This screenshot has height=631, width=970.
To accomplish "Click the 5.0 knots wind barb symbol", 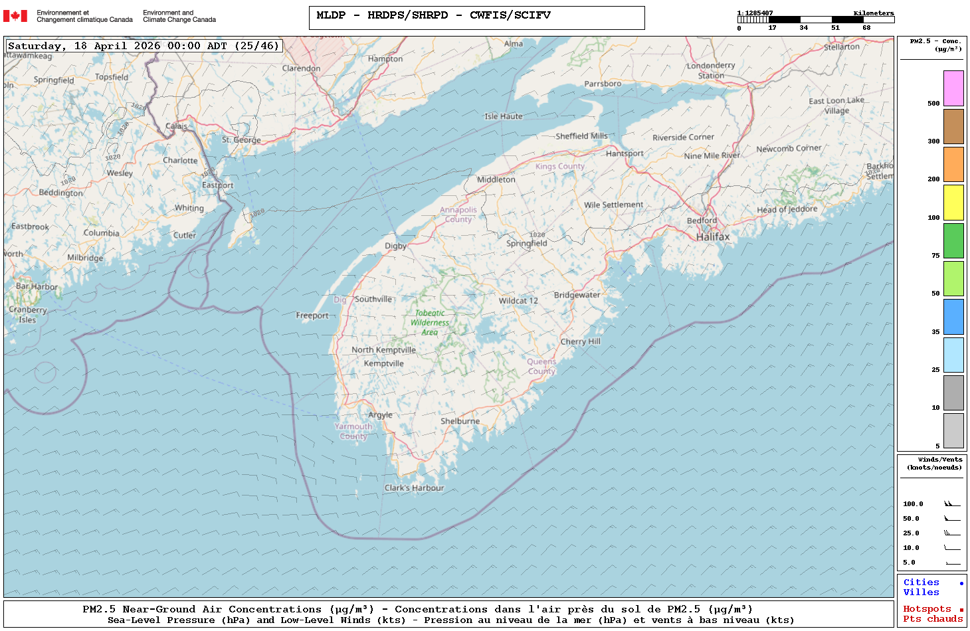I will [x=953, y=563].
